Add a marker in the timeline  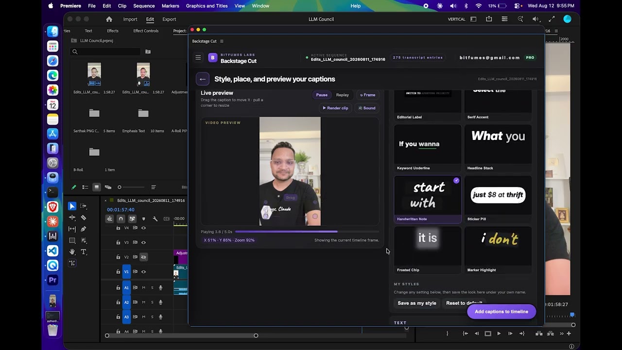(x=143, y=219)
